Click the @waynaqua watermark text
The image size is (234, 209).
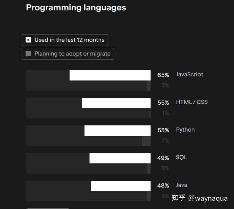(208, 198)
